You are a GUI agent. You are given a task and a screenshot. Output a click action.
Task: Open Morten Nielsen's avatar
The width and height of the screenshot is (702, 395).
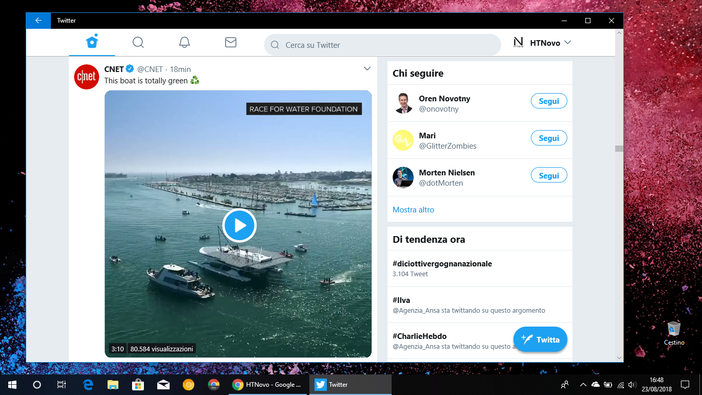[403, 177]
